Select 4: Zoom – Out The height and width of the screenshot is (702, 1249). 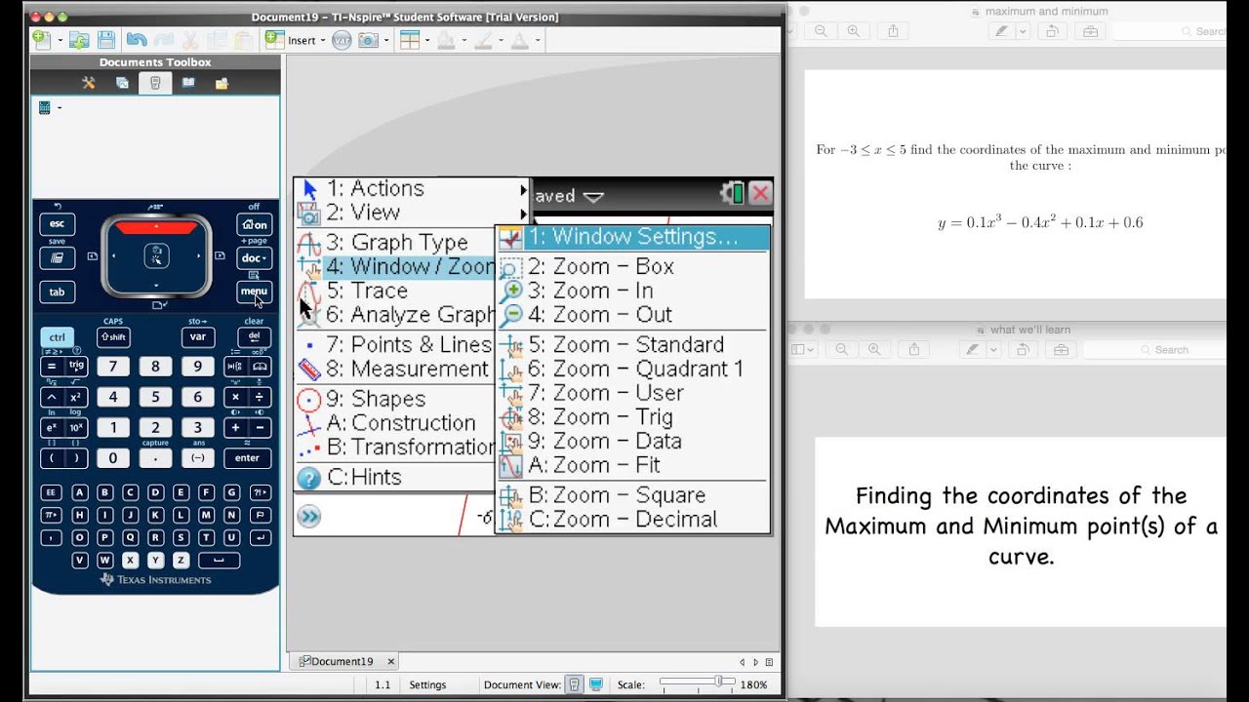633,314
